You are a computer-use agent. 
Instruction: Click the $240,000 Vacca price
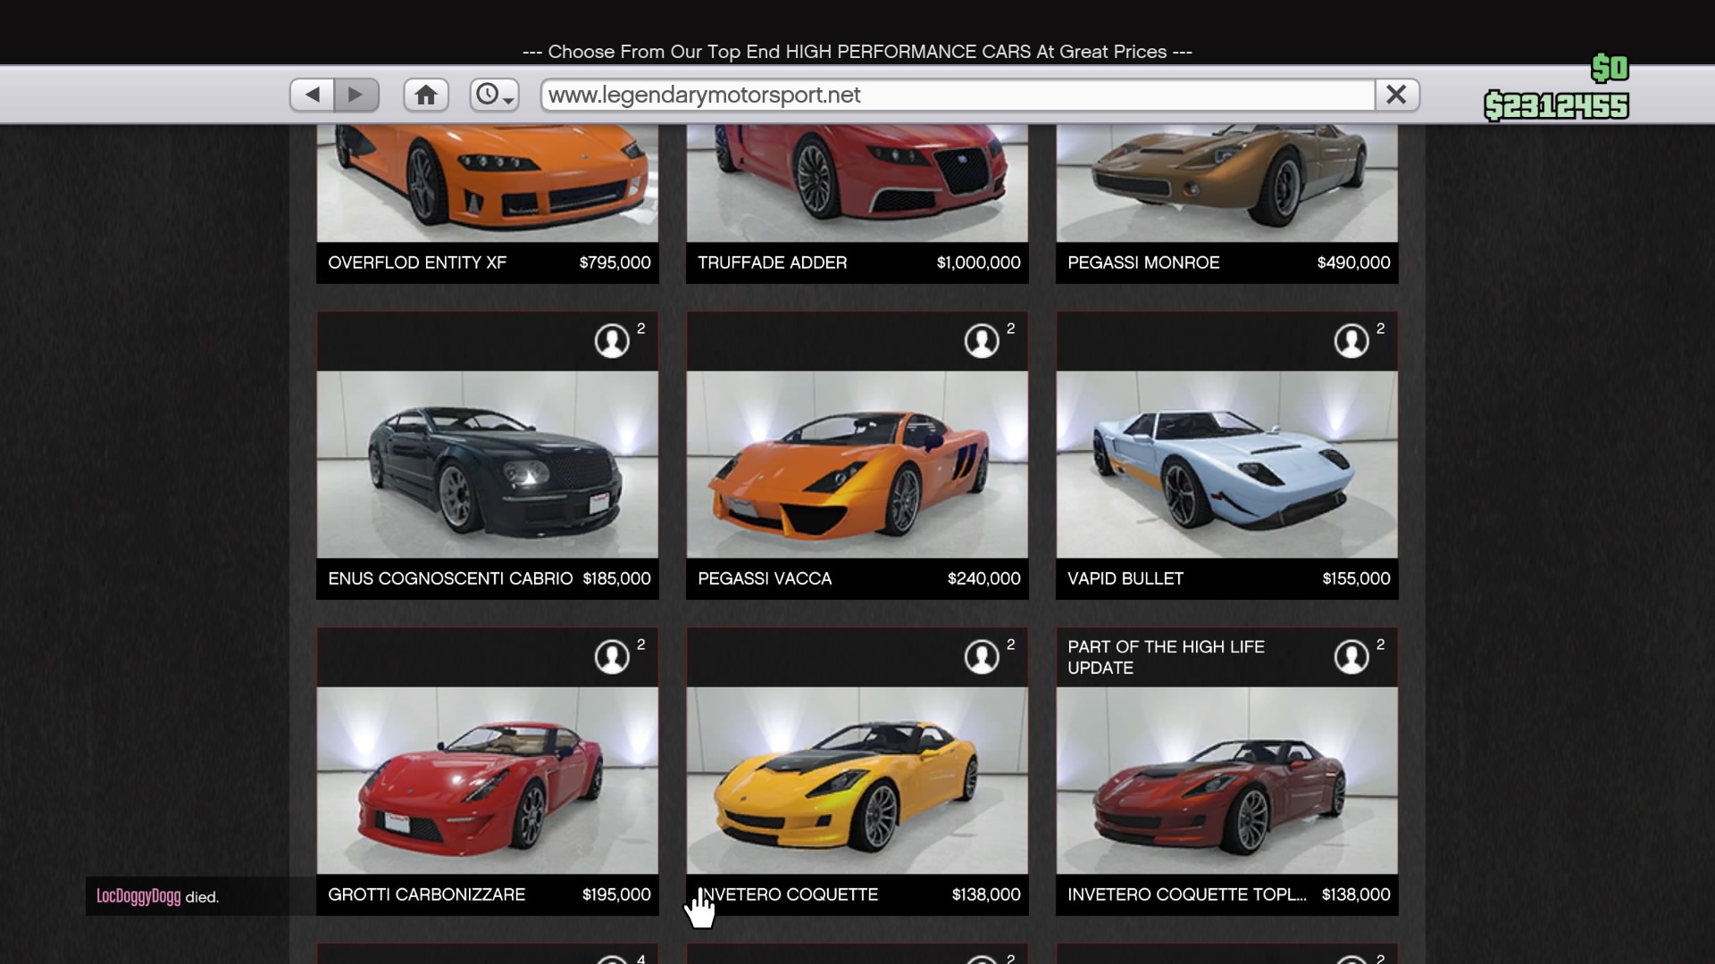click(984, 578)
